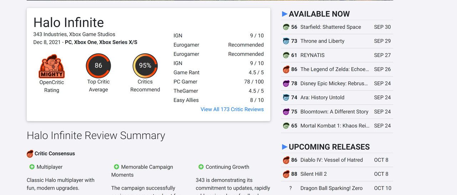
Task: Open the first IGN 9 / 10 review
Action: tap(219, 36)
